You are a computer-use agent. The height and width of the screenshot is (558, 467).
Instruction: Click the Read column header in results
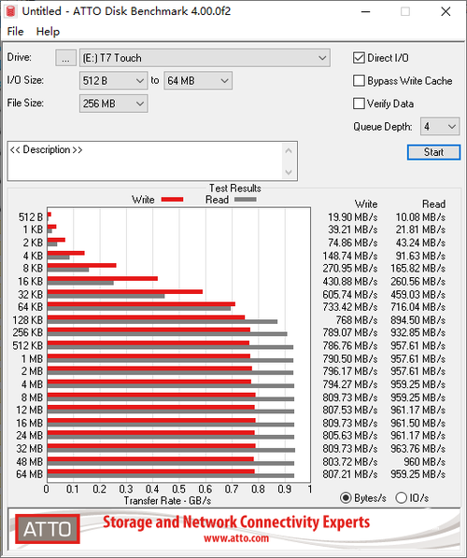coord(433,204)
